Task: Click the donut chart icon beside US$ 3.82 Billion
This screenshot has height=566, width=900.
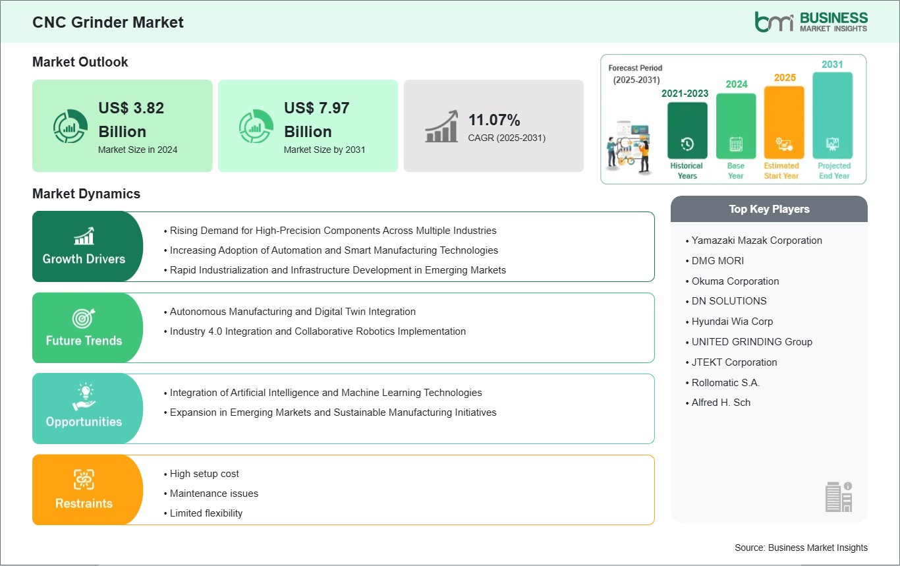Action: (x=70, y=126)
